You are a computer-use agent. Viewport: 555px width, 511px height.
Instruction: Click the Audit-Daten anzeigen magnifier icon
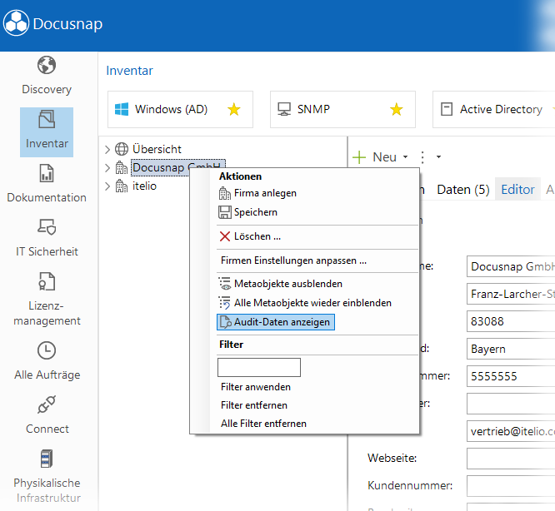point(226,322)
